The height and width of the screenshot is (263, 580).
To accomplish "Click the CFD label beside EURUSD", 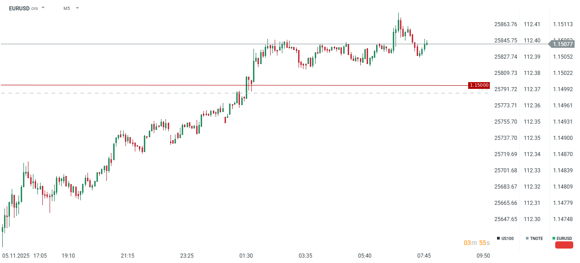I will click(x=34, y=9).
